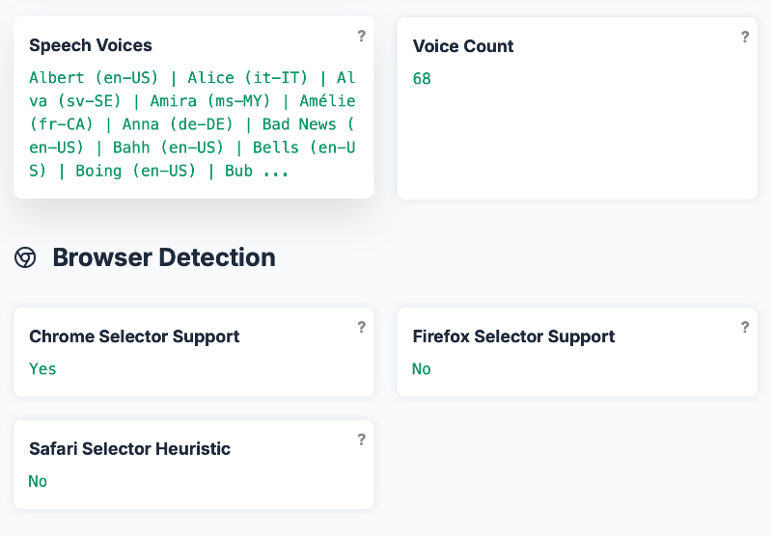Click the Safari Selector Heuristic title
The width and height of the screenshot is (772, 536).
click(129, 448)
